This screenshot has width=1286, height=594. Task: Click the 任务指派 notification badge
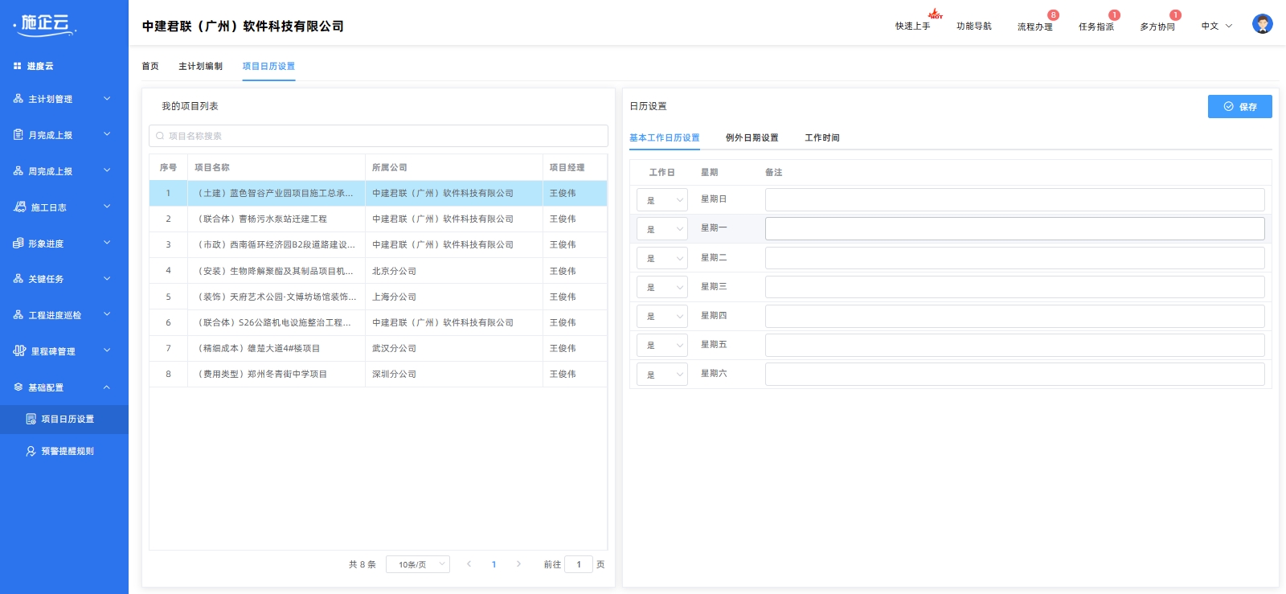pos(1114,15)
